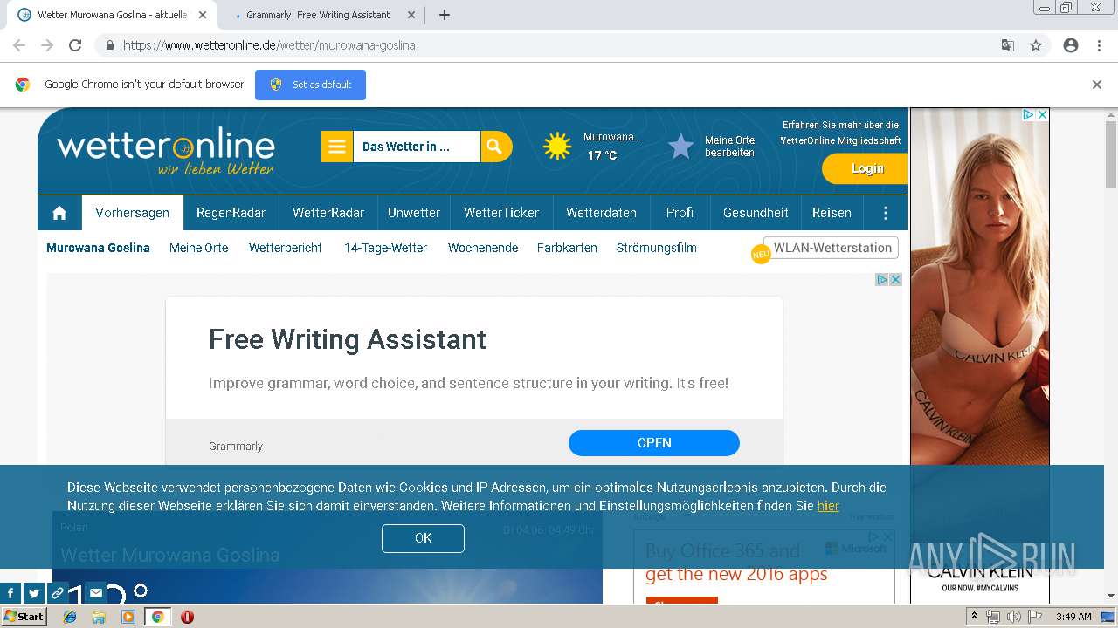Click the blue star Meine Orte icon
This screenshot has height=628, width=1118.
pos(680,147)
